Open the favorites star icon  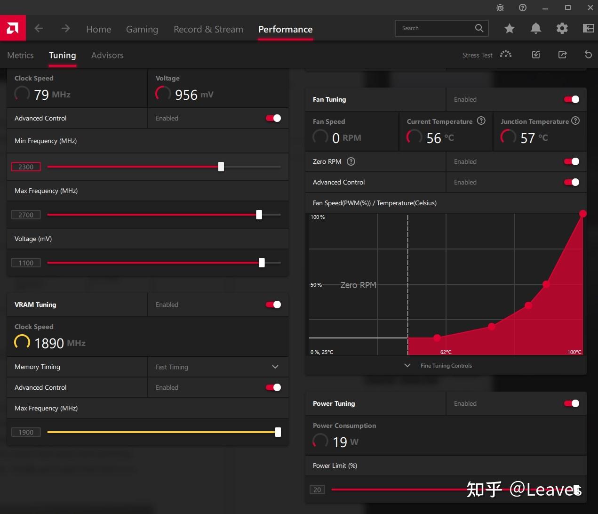coord(509,29)
